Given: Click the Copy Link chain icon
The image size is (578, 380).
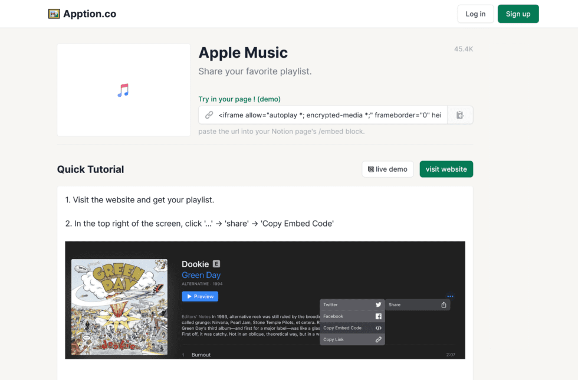Looking at the screenshot, I should pos(379,340).
